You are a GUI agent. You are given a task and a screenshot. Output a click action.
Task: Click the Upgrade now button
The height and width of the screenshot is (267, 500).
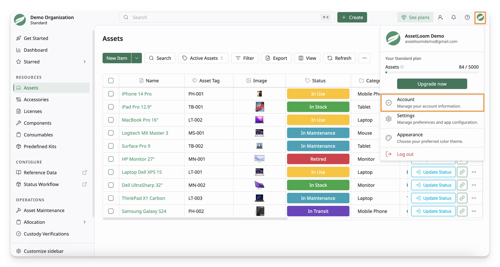(432, 84)
